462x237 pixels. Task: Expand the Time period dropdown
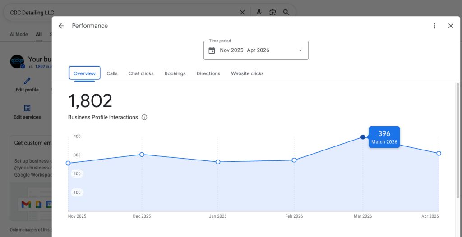pyautogui.click(x=256, y=50)
